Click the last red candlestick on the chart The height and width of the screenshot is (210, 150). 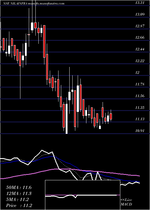point(111,116)
